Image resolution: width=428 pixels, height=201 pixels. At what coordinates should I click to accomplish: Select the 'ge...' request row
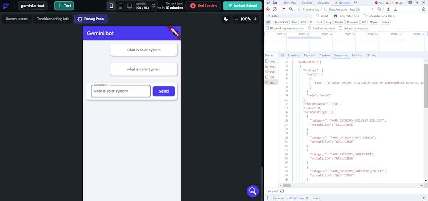[x=271, y=82]
